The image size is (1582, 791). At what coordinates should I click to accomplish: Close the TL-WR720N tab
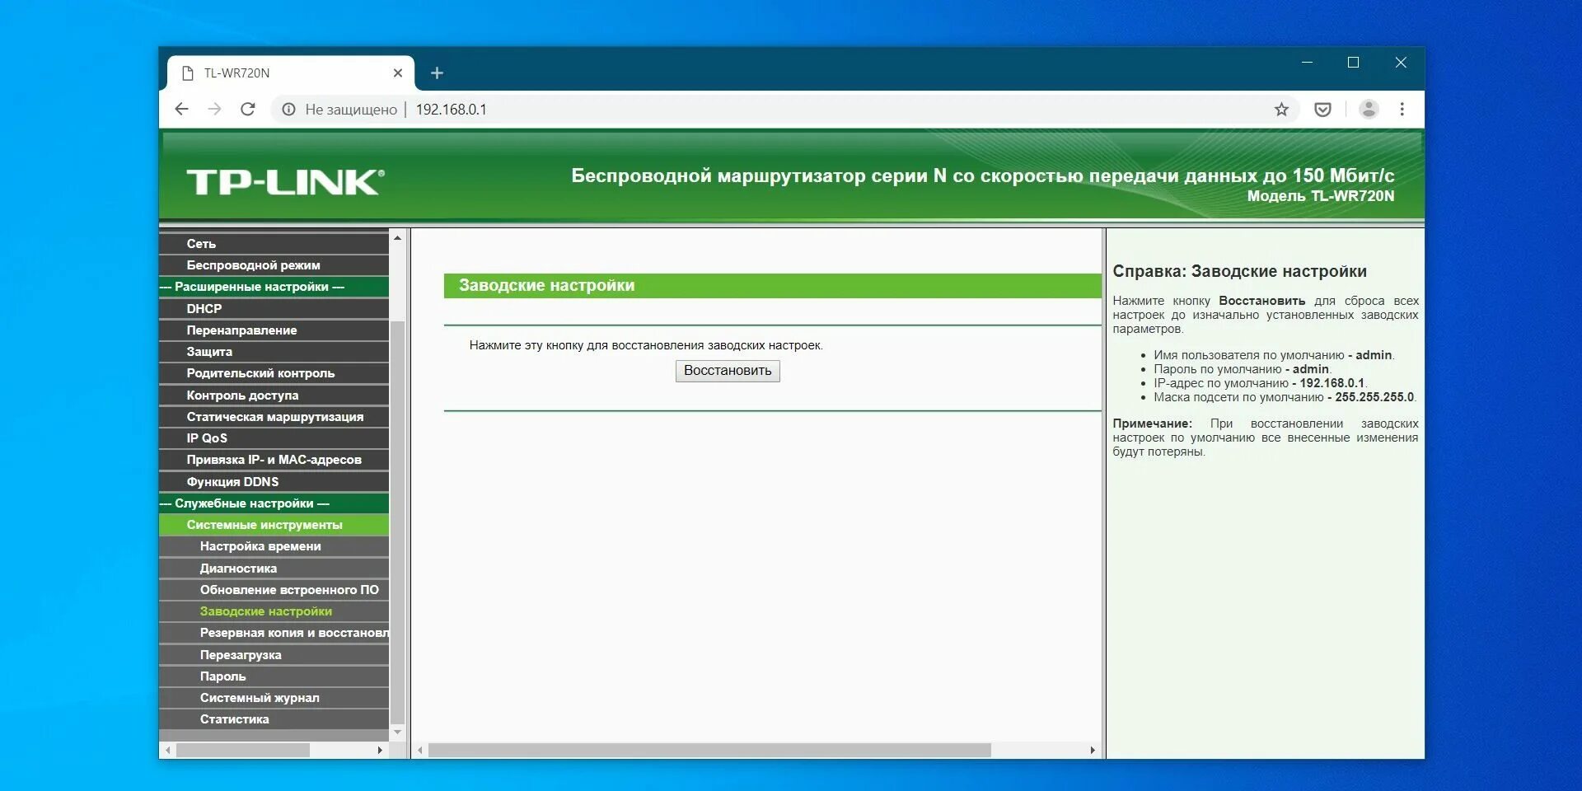pyautogui.click(x=398, y=73)
